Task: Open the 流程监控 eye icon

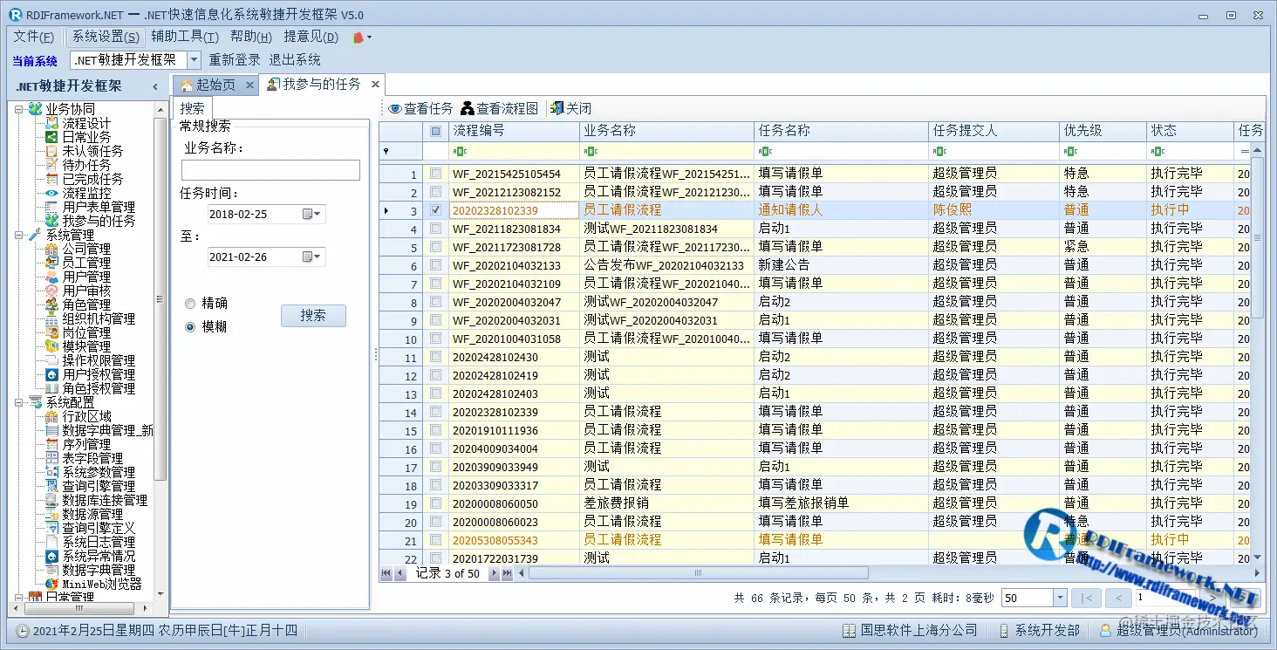Action: pos(52,193)
